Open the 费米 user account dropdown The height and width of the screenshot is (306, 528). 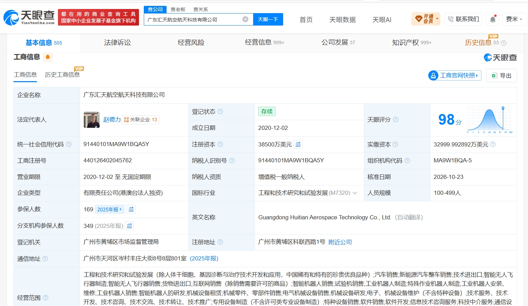point(514,19)
